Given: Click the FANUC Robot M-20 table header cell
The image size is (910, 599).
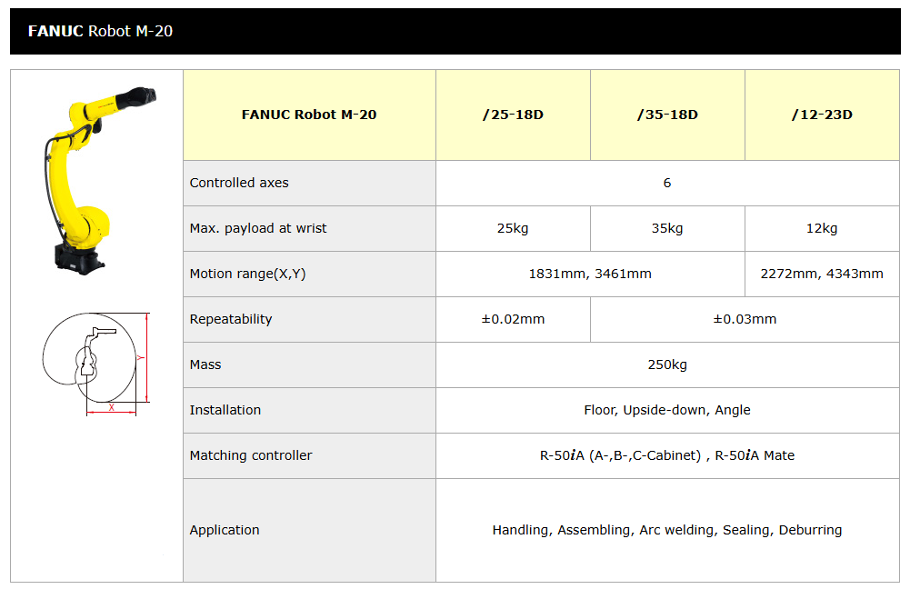Looking at the screenshot, I should (309, 115).
